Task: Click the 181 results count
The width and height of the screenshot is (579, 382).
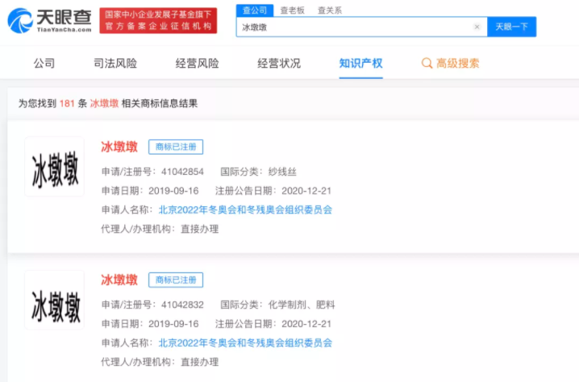Action: (x=67, y=103)
